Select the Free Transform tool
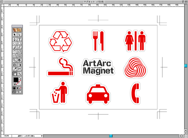Viewport: 188px width, 138px height. [20, 55]
